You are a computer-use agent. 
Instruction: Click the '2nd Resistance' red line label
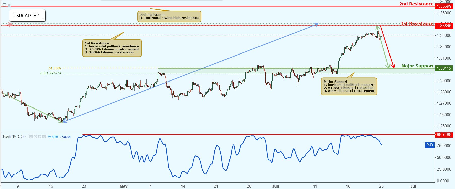click(416, 4)
